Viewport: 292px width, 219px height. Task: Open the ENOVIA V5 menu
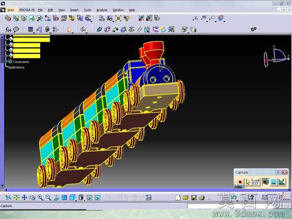(x=27, y=10)
